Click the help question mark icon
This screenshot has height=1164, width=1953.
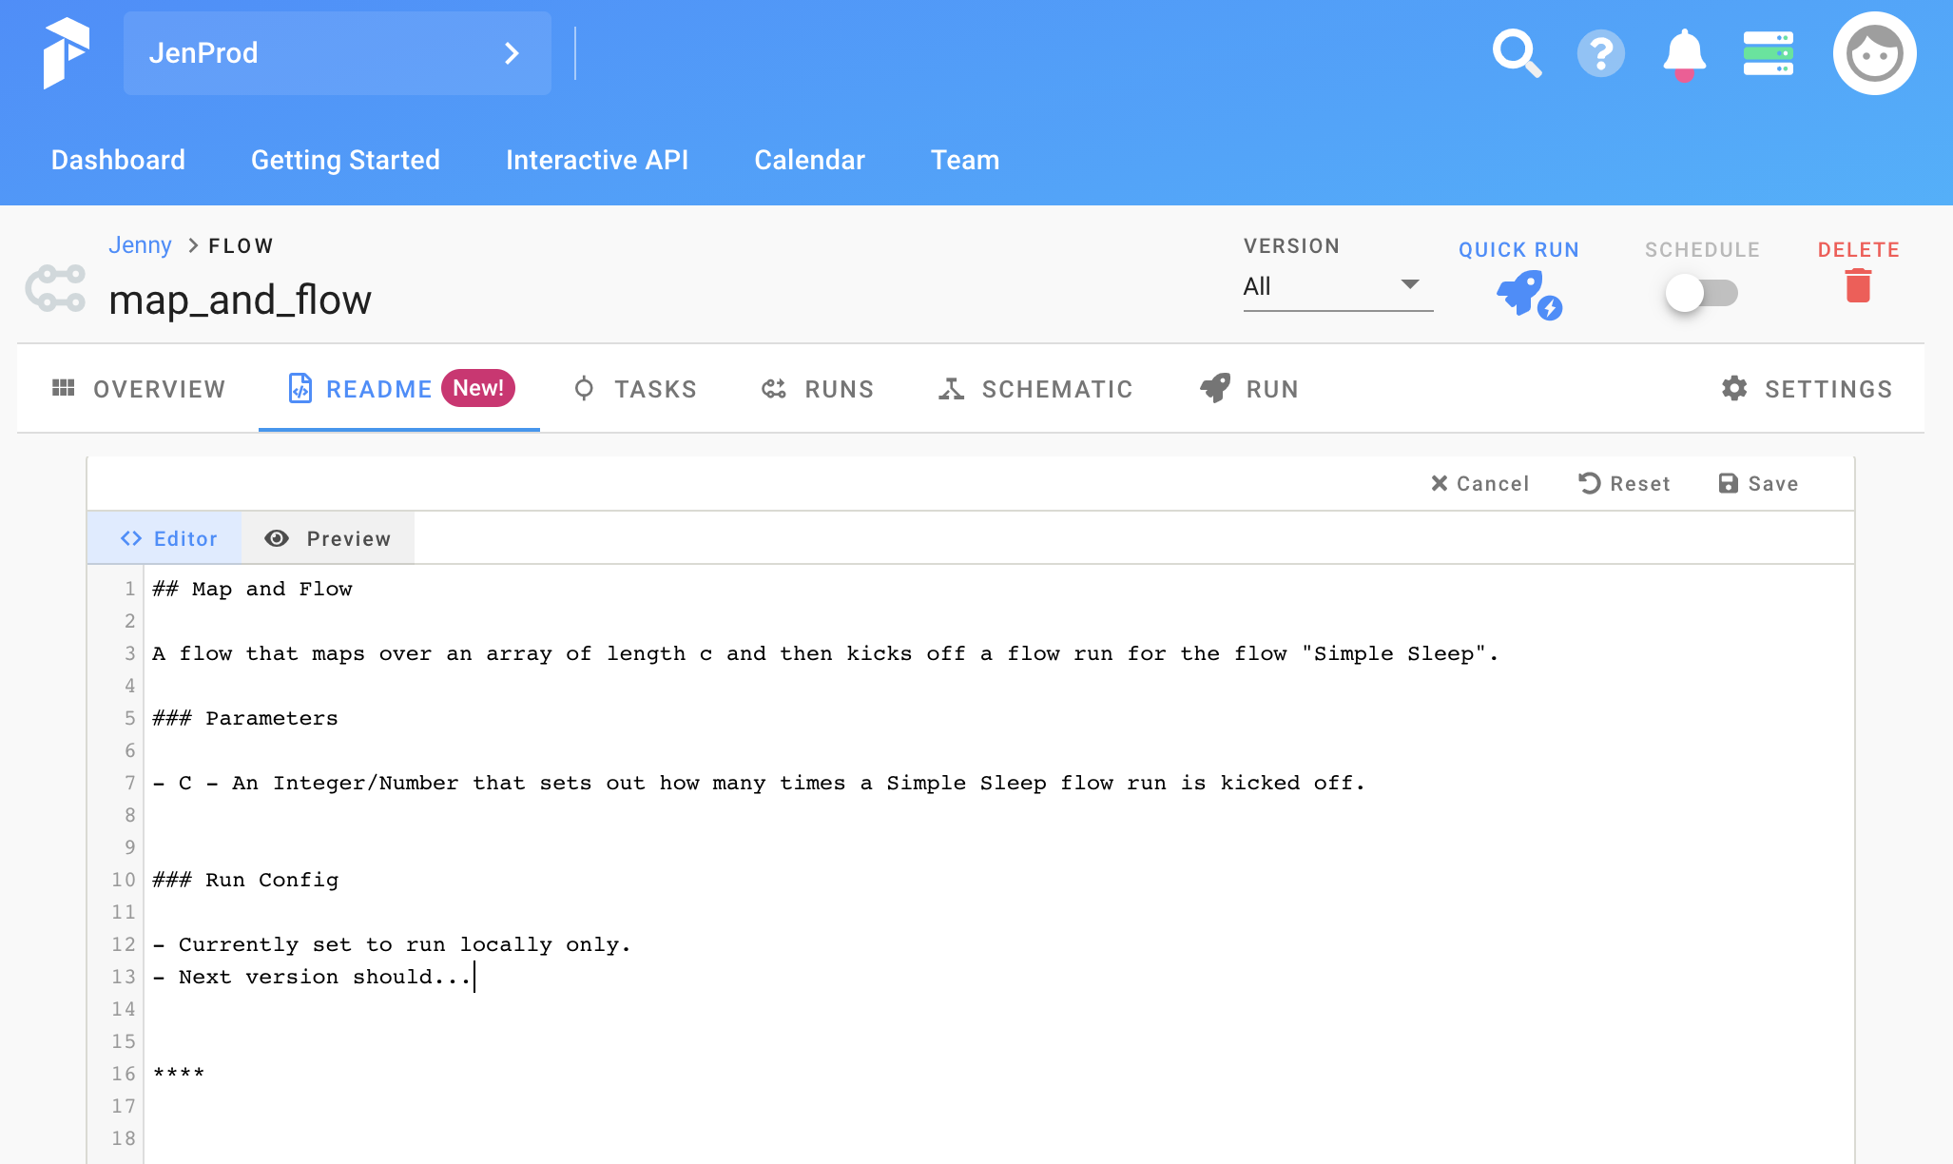[x=1600, y=53]
